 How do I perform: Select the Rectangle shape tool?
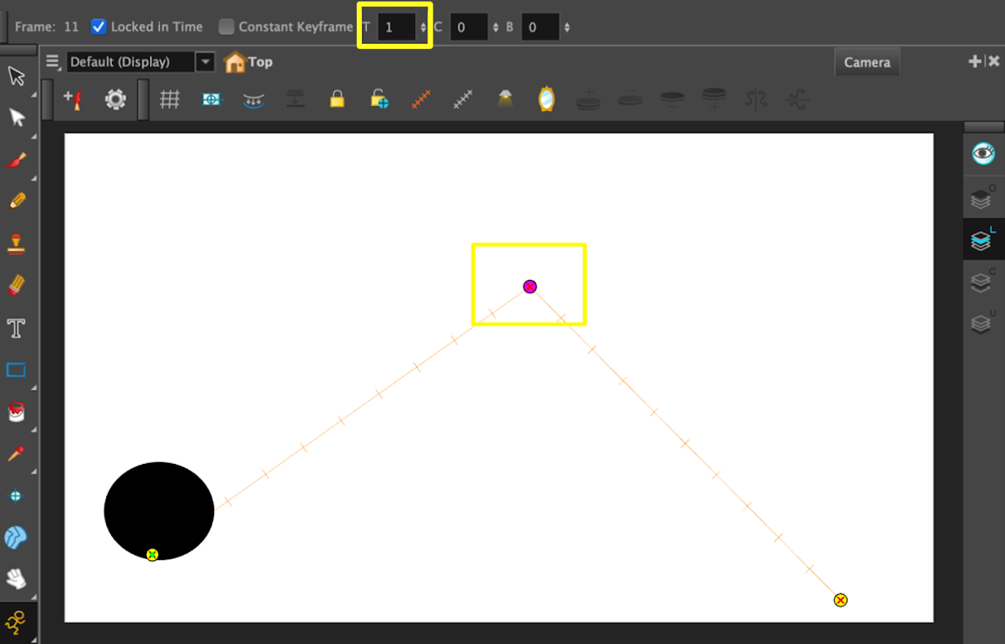(16, 370)
